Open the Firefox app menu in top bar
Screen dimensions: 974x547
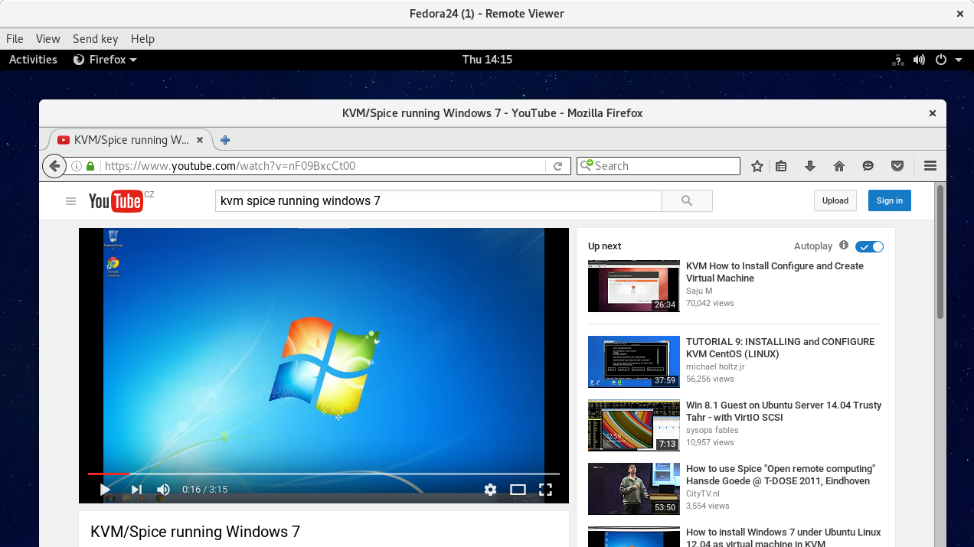[105, 60]
